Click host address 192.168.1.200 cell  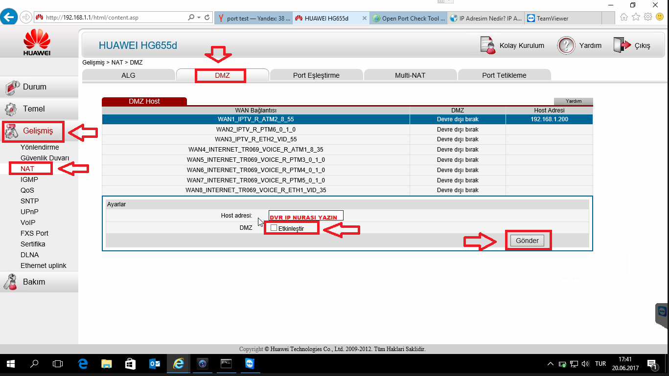click(549, 119)
